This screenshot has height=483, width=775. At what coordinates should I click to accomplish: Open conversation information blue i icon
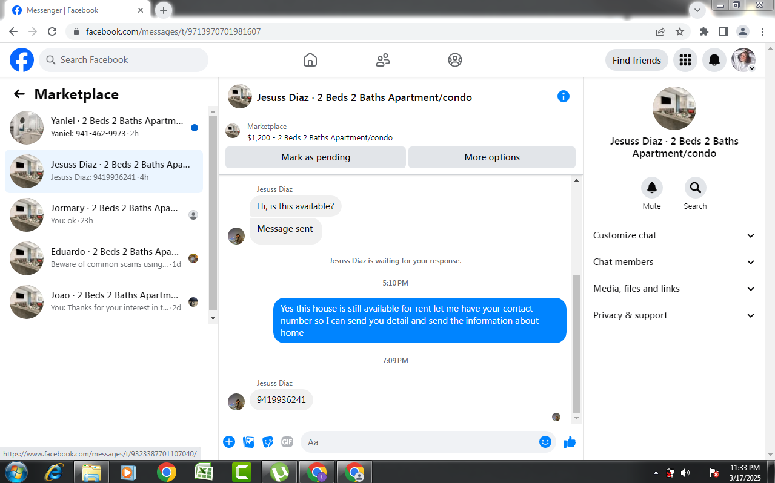[564, 96]
